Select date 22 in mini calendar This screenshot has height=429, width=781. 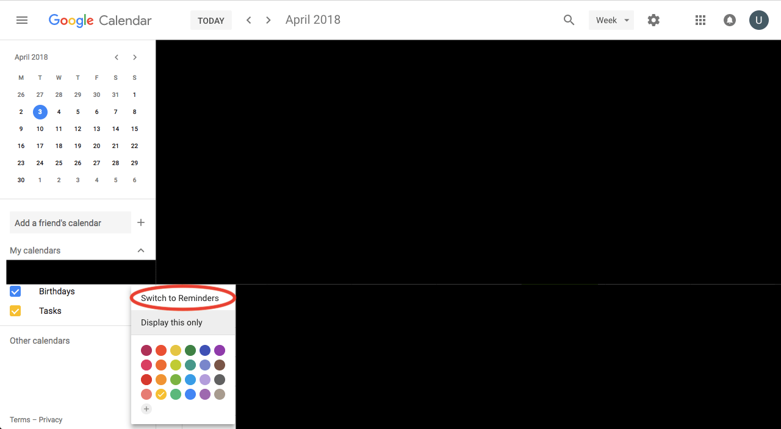(x=135, y=146)
